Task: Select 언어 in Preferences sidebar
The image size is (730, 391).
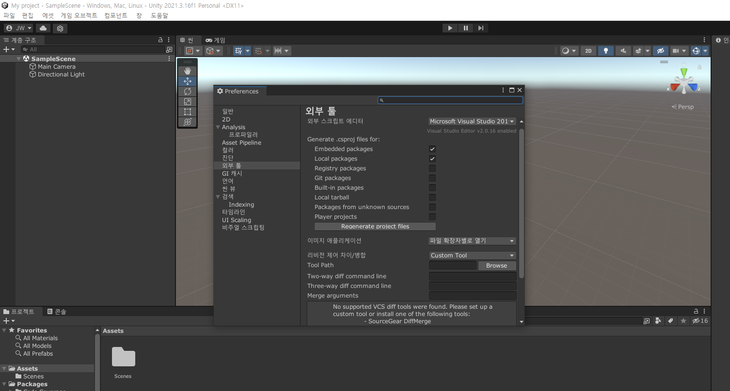Action: click(228, 181)
